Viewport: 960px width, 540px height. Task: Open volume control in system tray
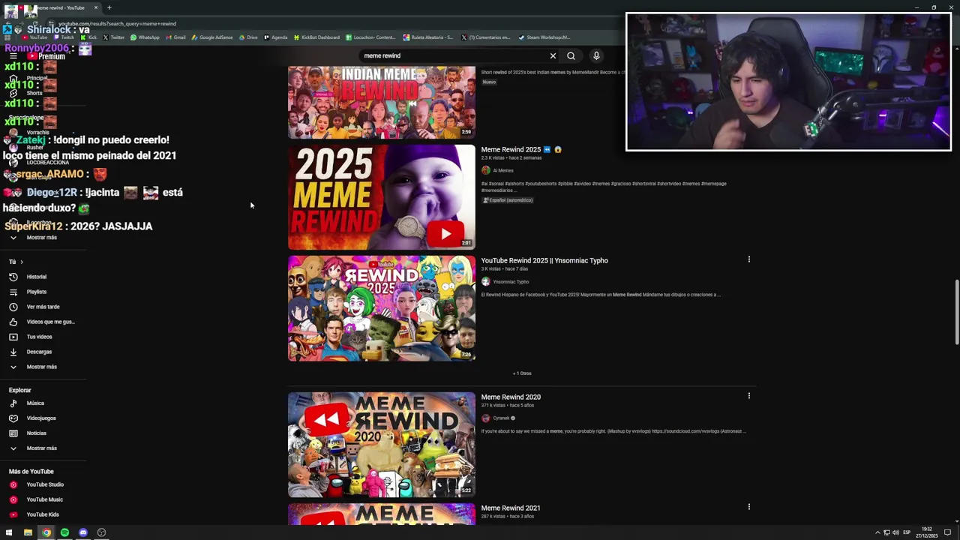895,532
